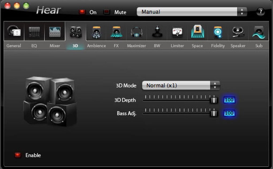Click the preset dropdown stepper arrows
This screenshot has width=273, height=169.
(x=242, y=12)
